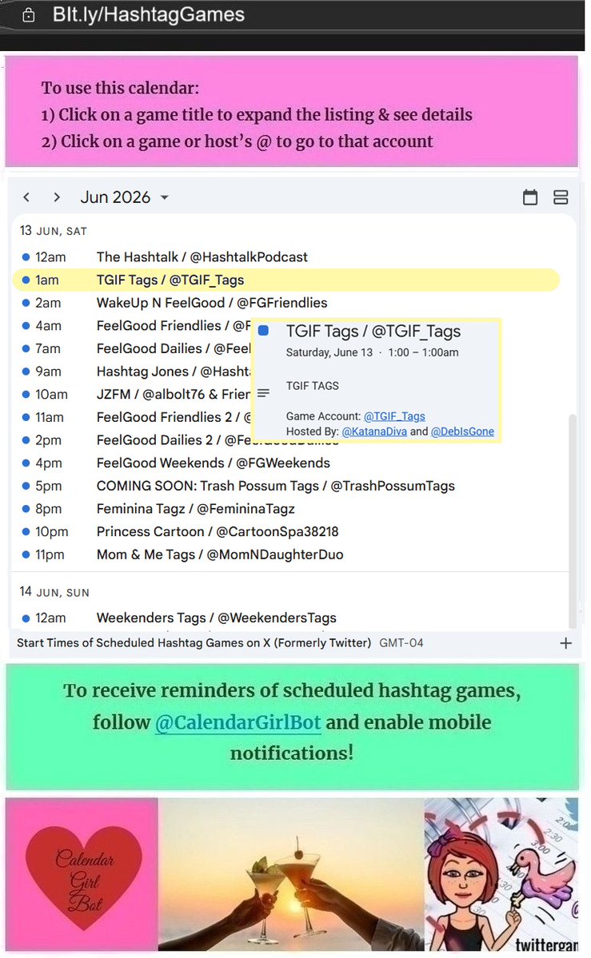This screenshot has height=958, width=591.
Task: Click the description lines icon in the popup
Action: point(263,393)
